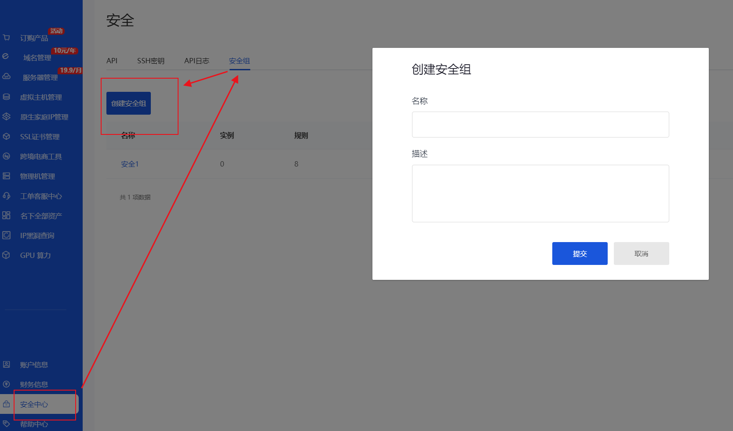The width and height of the screenshot is (733, 431).
Task: Open 财务信息 in the sidebar
Action: tap(34, 384)
